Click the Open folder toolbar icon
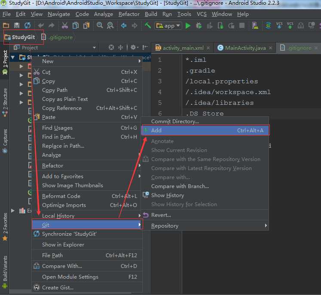This screenshot has width=321, height=295. coord(6,26)
